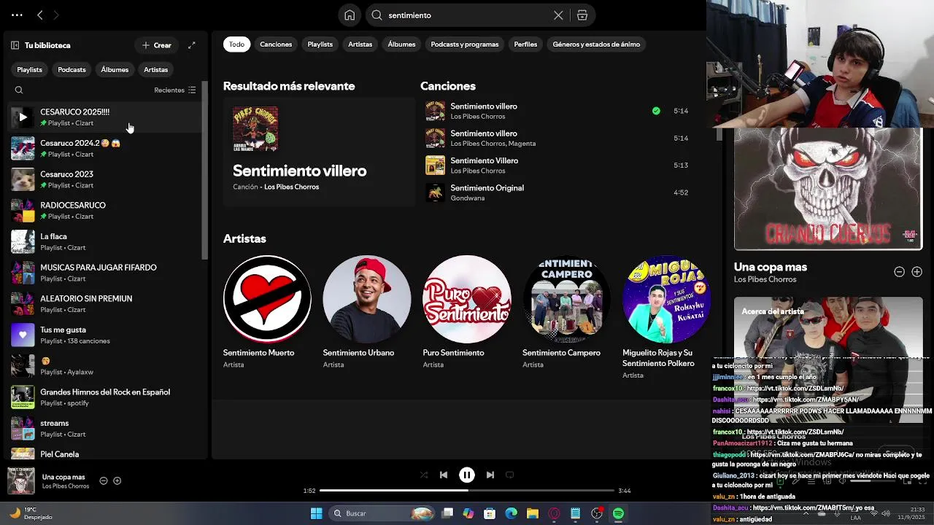Open RADIOCESARUCO playlist
934x525 pixels.
[106, 211]
